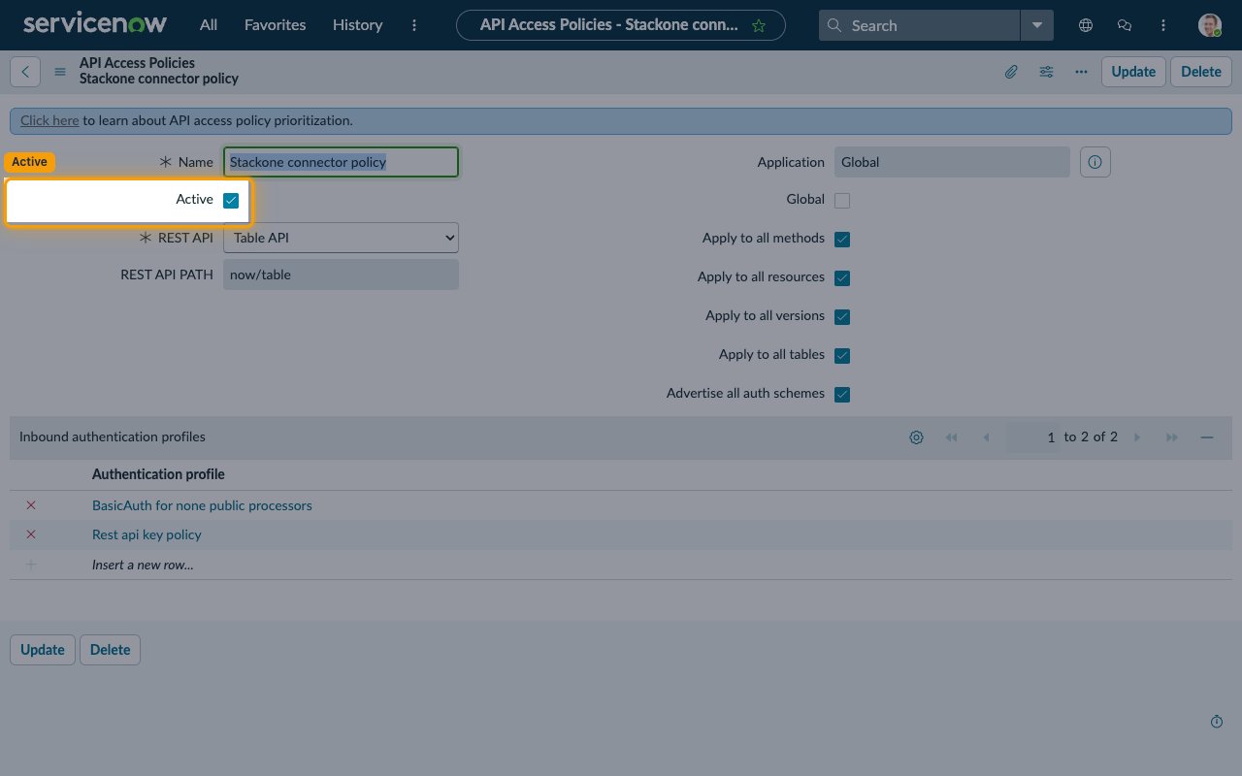Open personalize form settings icon
1242x776 pixels.
point(1046,72)
